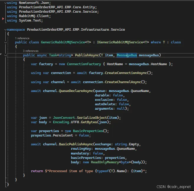Click the CreateConnectionAsync call
Screen dimensions: 194x191
click(126, 73)
